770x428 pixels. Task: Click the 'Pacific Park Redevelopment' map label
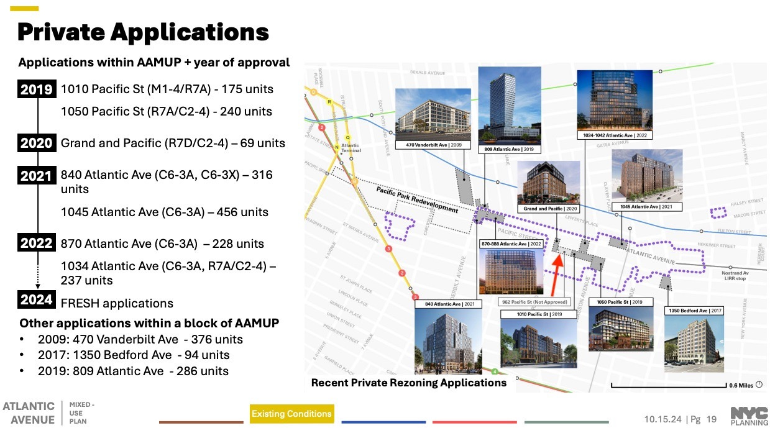point(417,199)
